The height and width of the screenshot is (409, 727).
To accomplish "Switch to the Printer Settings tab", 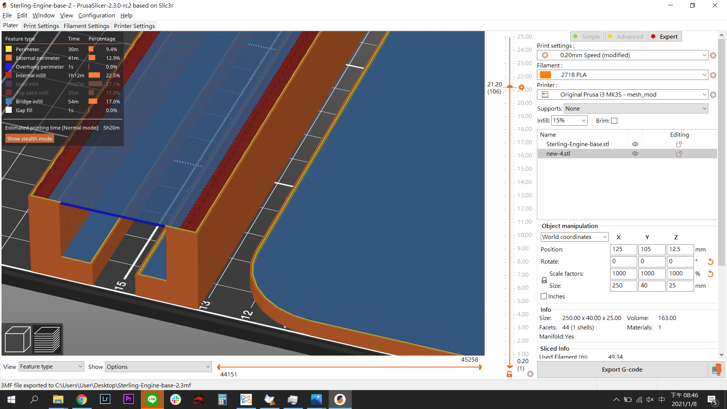I will 134,26.
